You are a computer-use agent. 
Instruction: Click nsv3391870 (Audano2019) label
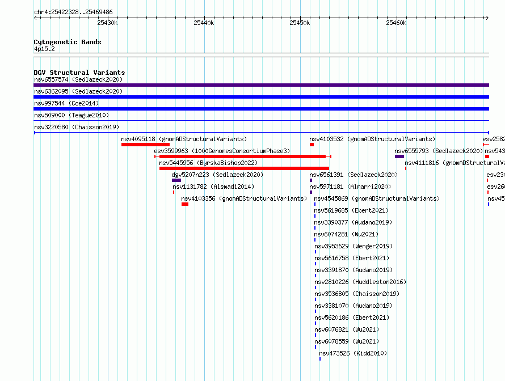pos(354,270)
